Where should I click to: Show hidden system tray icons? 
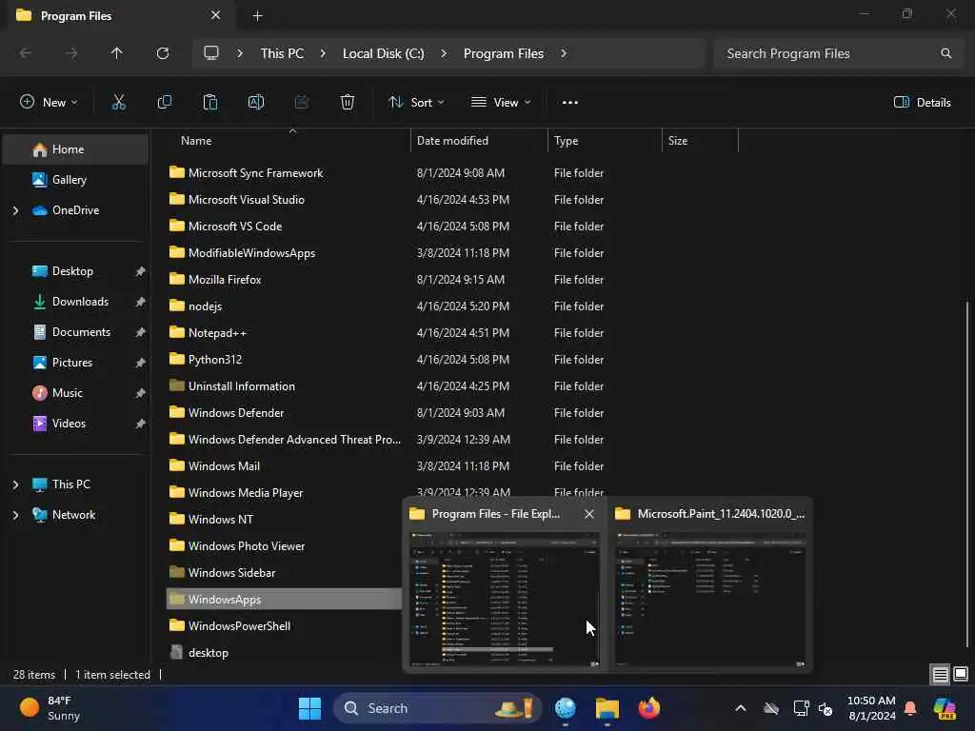(740, 708)
